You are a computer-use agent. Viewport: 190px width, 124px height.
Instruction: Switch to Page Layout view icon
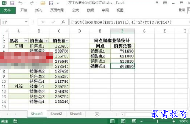pos(123,121)
